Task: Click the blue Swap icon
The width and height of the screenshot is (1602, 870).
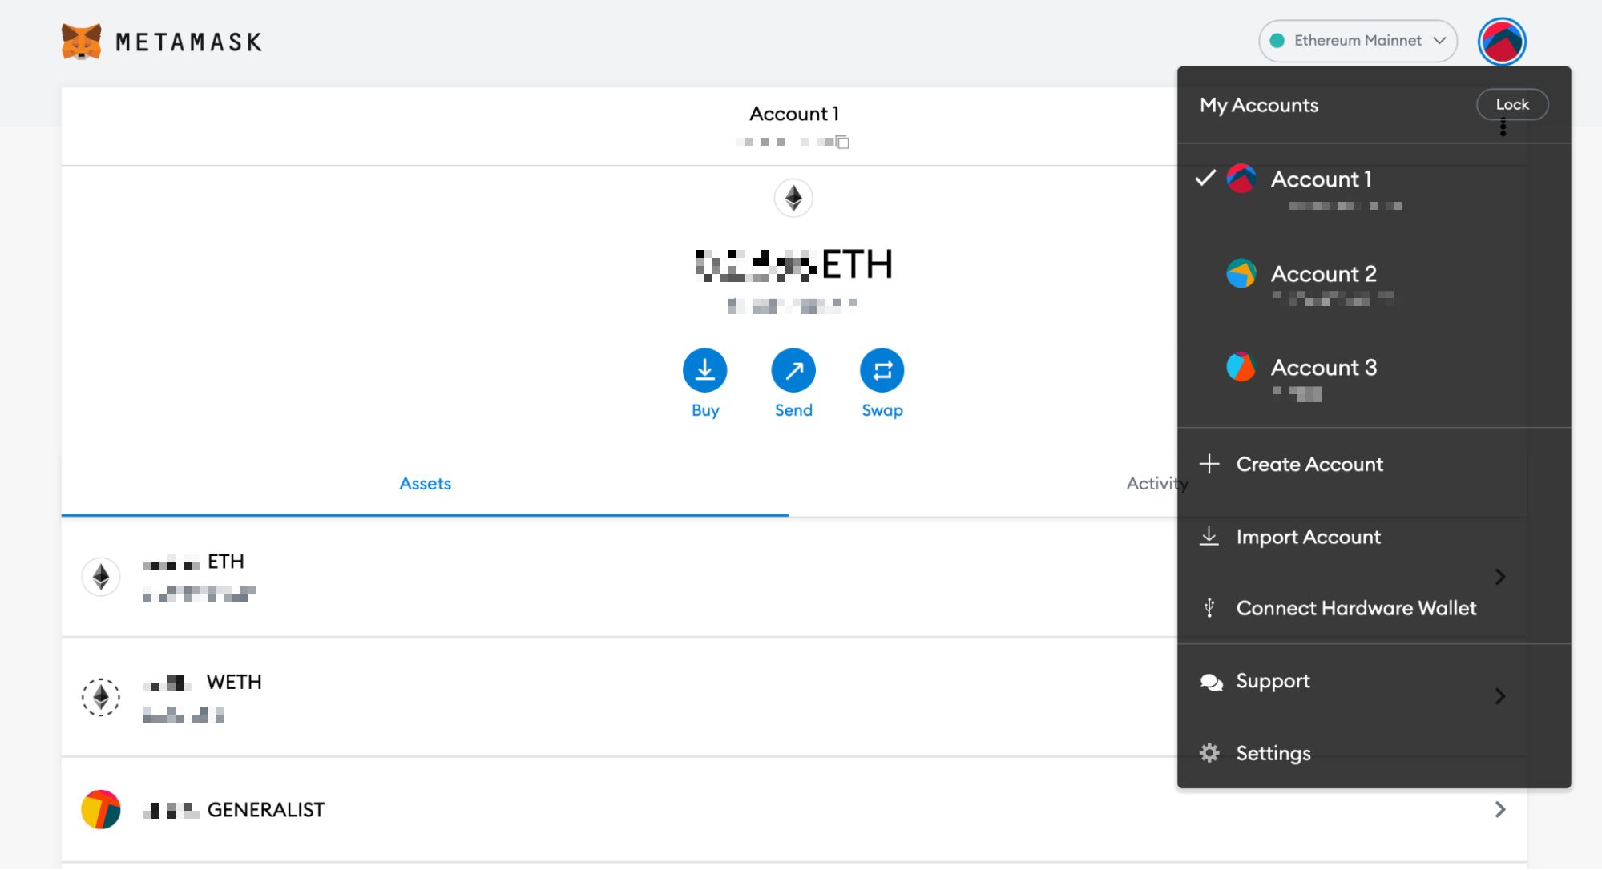Action: click(882, 370)
